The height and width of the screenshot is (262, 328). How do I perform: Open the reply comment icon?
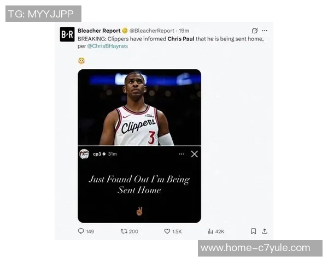81,231
